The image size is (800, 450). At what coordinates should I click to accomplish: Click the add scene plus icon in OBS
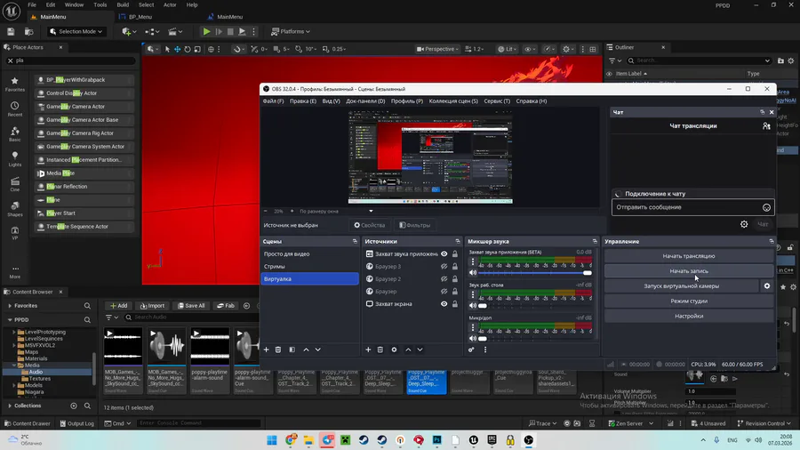[266, 350]
